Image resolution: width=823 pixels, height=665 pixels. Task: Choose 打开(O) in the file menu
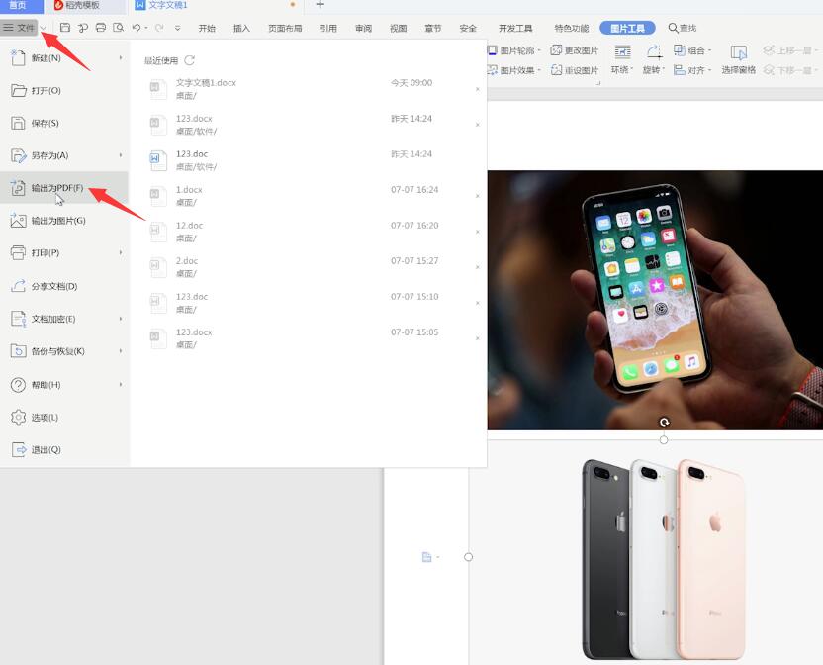point(64,90)
